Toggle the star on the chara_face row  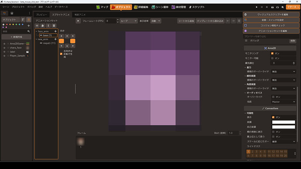(4, 48)
